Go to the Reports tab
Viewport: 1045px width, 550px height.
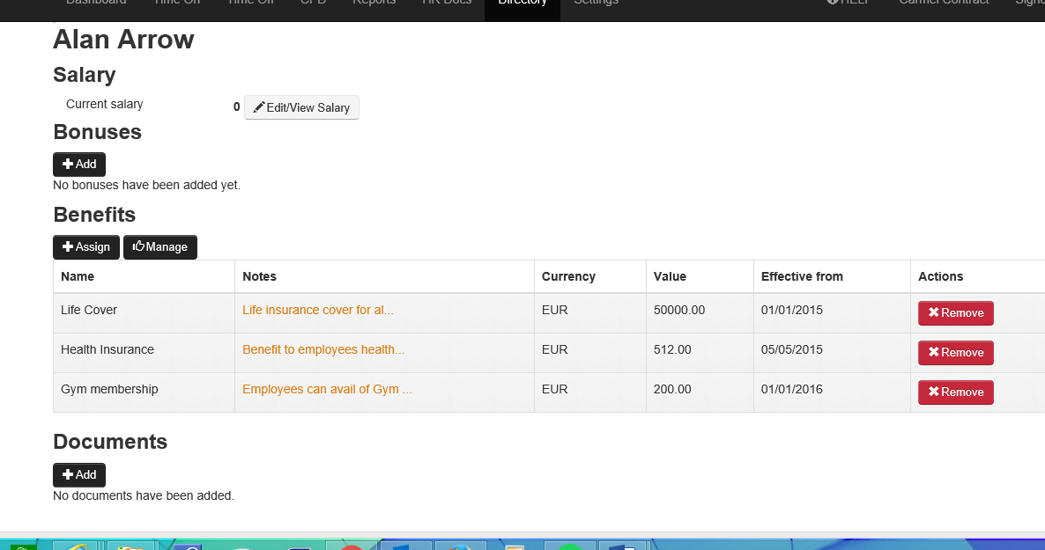(x=374, y=4)
